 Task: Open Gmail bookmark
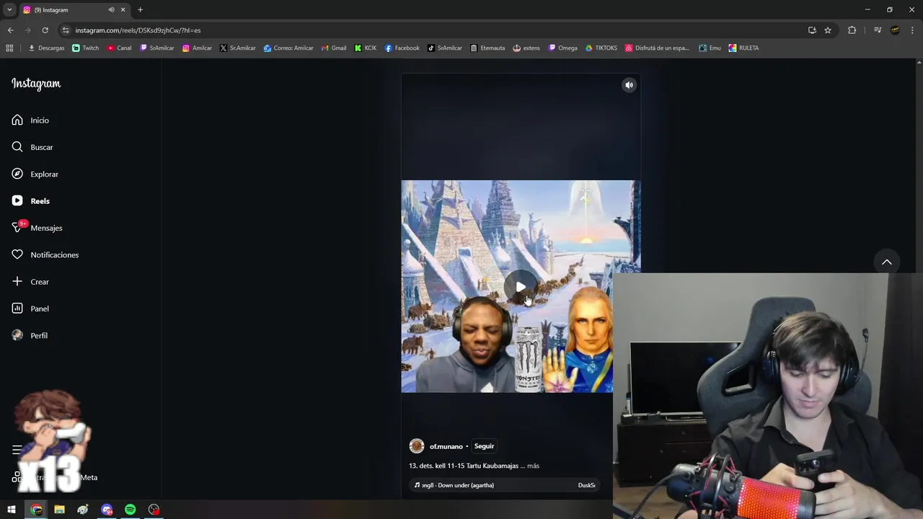(333, 48)
